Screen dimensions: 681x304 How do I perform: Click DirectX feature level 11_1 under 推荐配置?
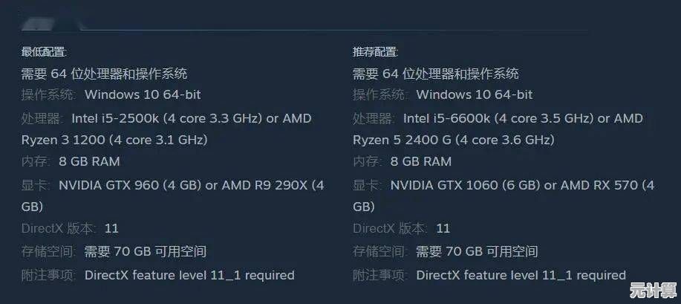[521, 275]
